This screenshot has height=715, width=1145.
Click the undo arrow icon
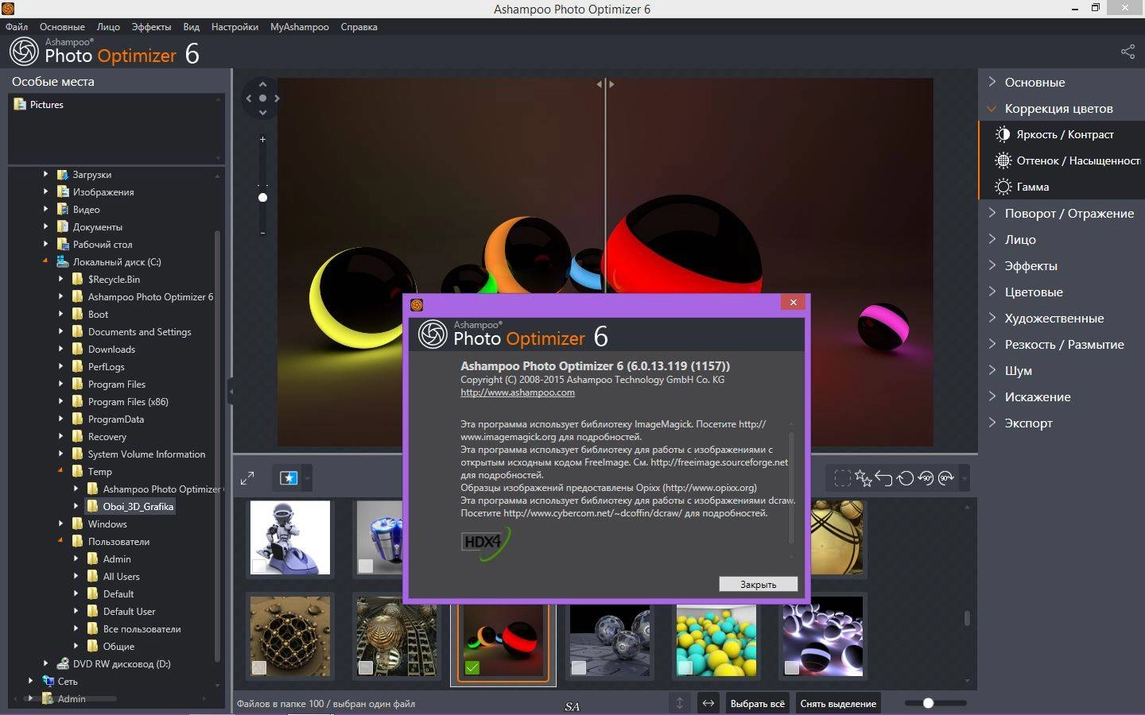point(884,478)
